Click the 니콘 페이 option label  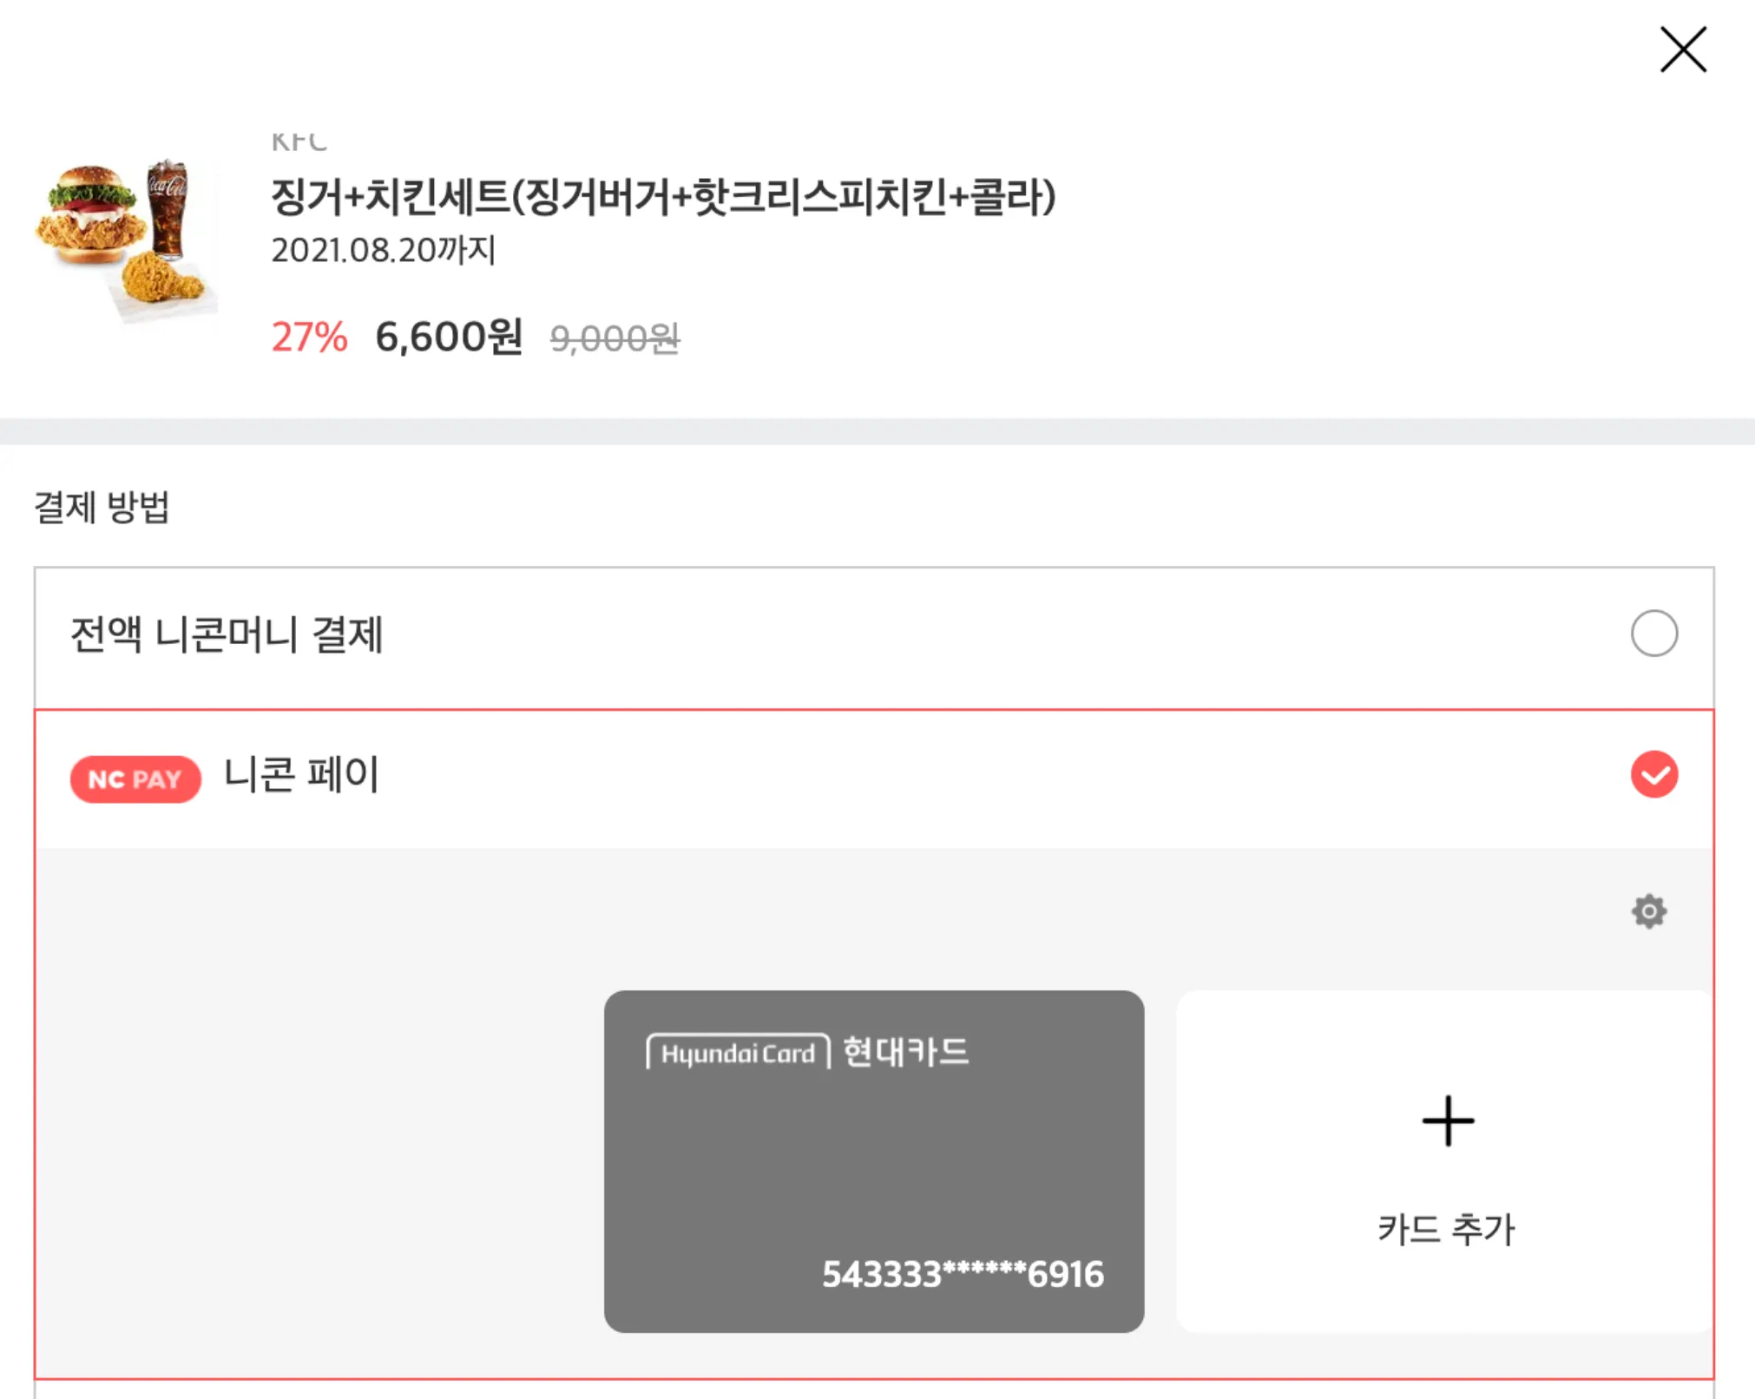[301, 774]
